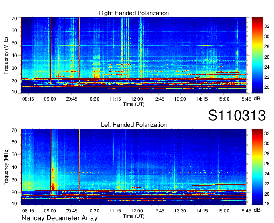274x223 pixels.
Task: Click the 10:30 tick under the bottom plot
Action: [93, 211]
